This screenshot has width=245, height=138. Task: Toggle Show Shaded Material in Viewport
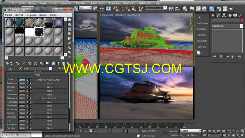(53, 63)
